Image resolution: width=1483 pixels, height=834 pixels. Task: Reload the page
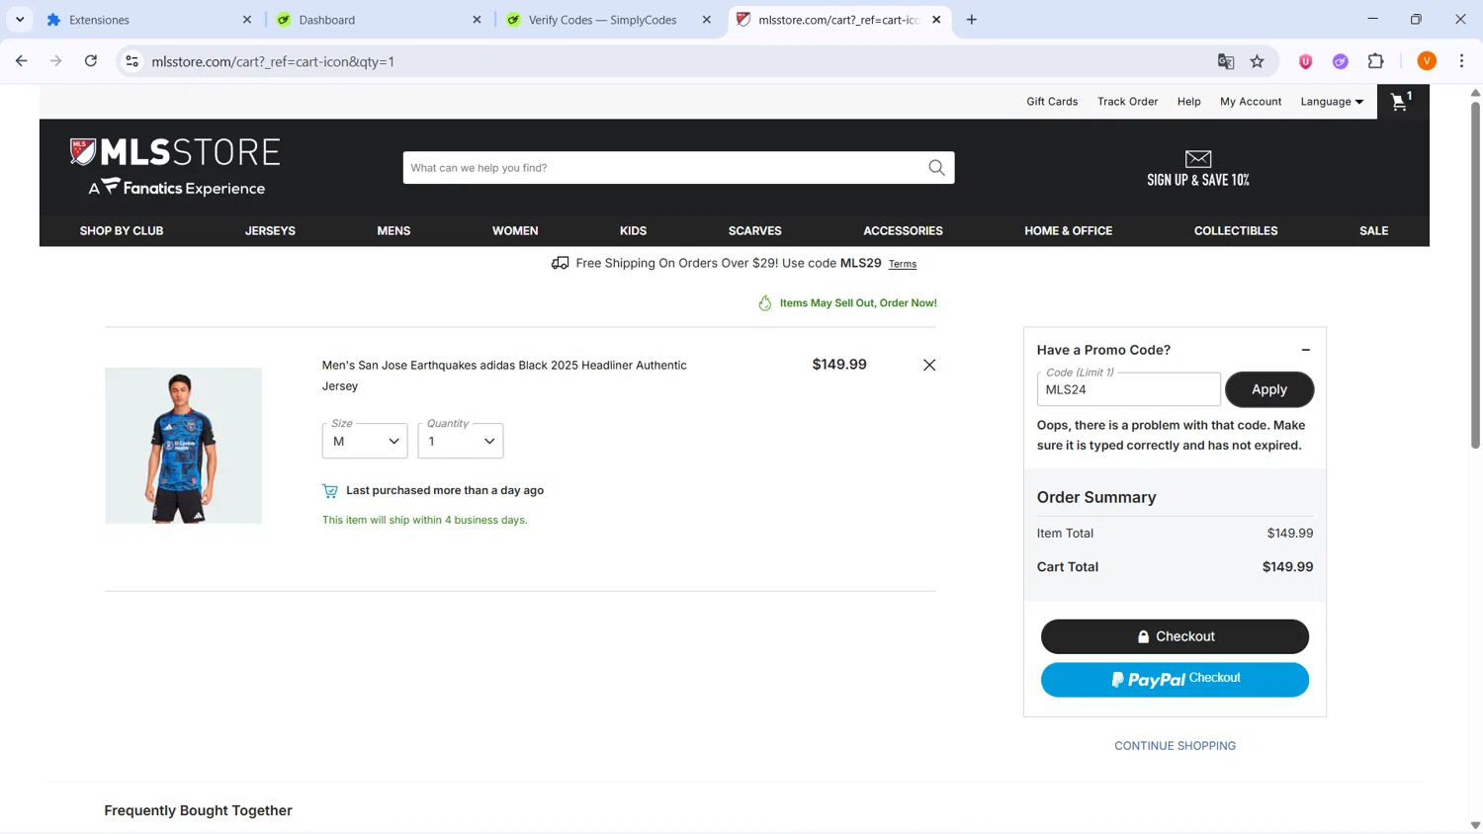coord(91,61)
